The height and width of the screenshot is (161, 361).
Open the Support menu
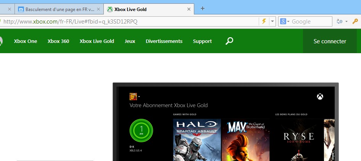point(202,41)
